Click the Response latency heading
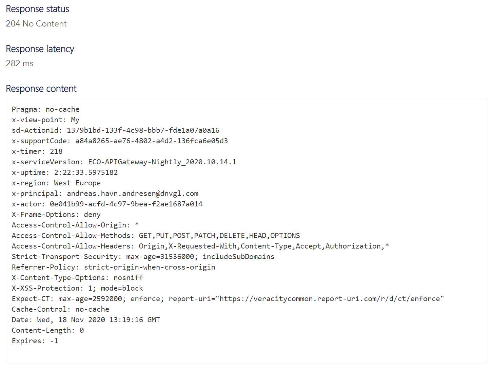 (x=40, y=49)
